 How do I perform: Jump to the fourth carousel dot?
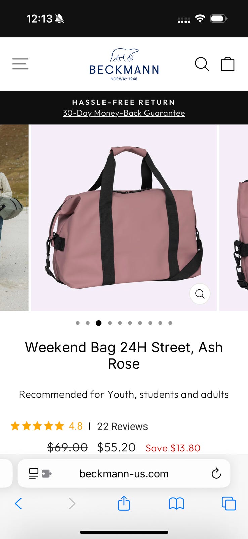click(x=110, y=323)
